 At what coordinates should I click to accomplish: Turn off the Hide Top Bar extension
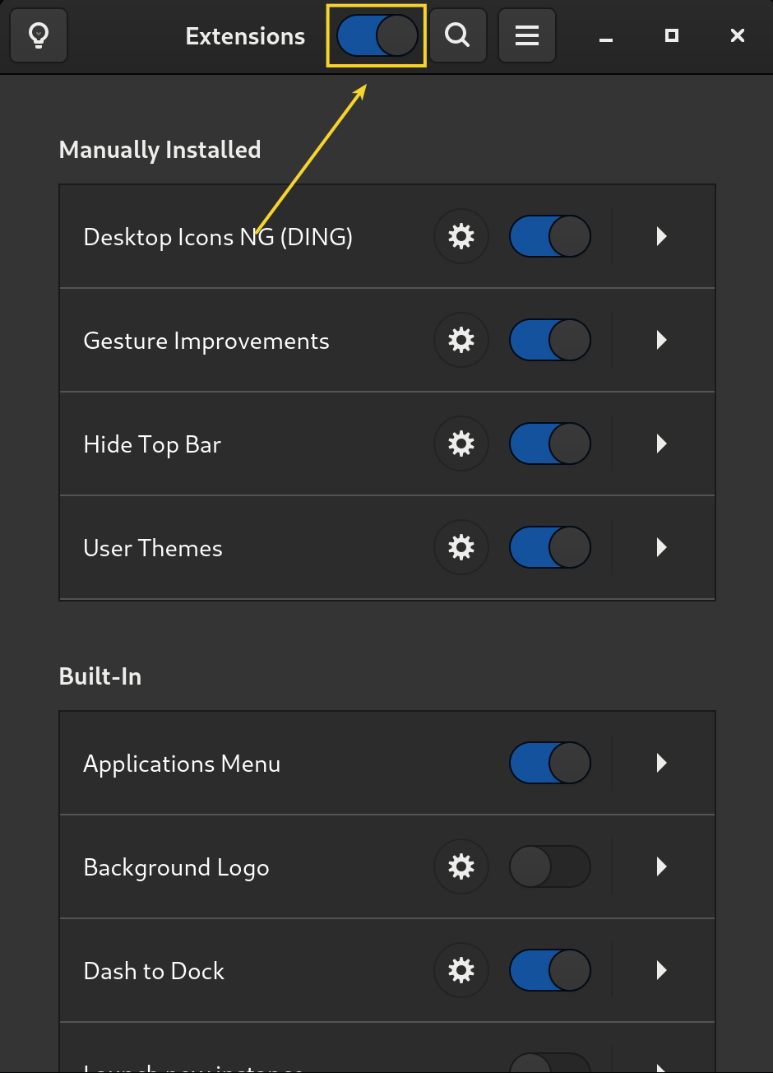549,444
